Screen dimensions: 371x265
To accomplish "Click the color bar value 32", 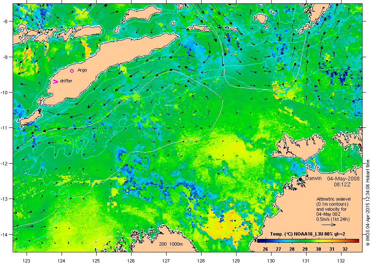I will click(345, 249).
